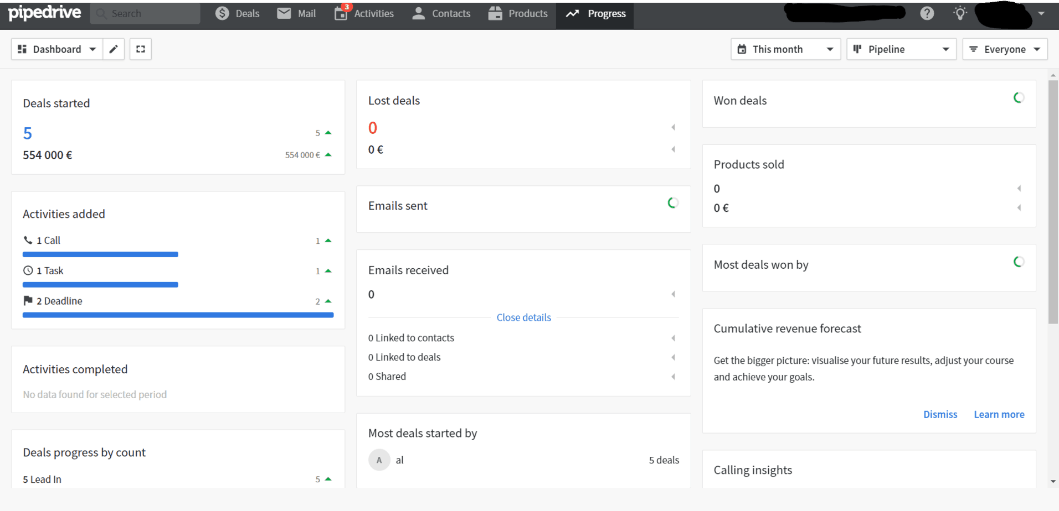Image resolution: width=1059 pixels, height=511 pixels.
Task: Click the grey arrow in Emails received row
Action: (674, 294)
